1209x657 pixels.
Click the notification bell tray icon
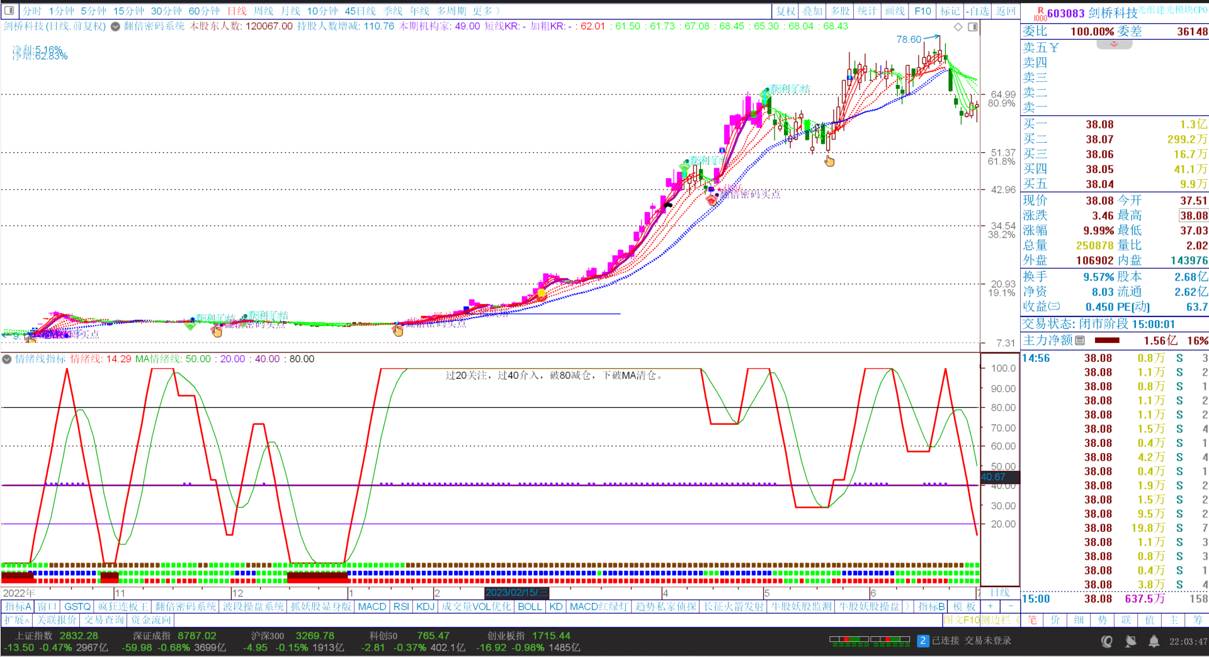tap(1154, 641)
